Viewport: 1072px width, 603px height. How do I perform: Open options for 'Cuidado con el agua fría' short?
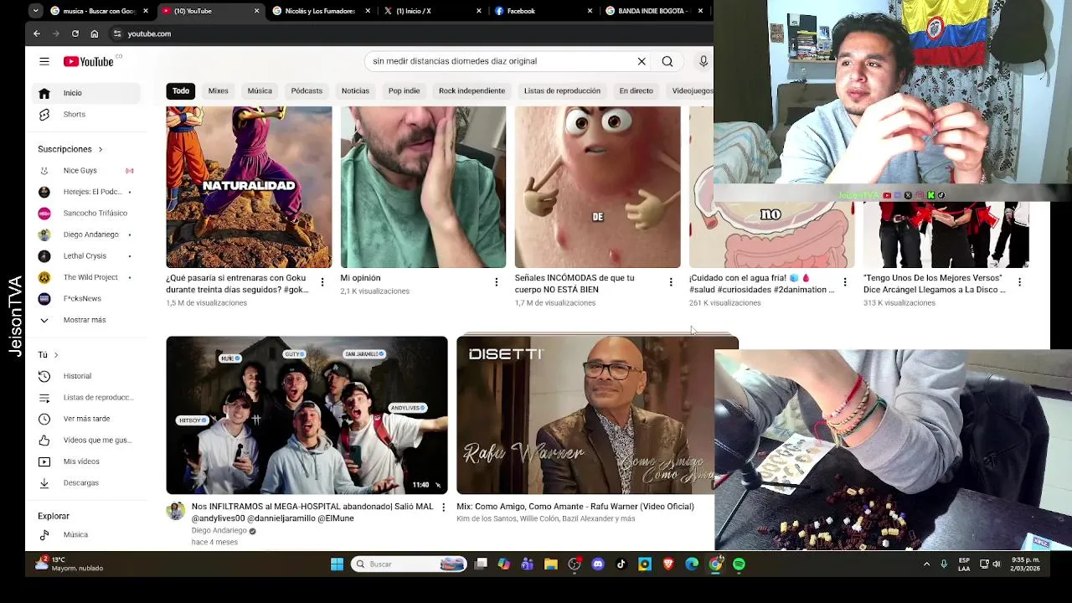(x=845, y=282)
